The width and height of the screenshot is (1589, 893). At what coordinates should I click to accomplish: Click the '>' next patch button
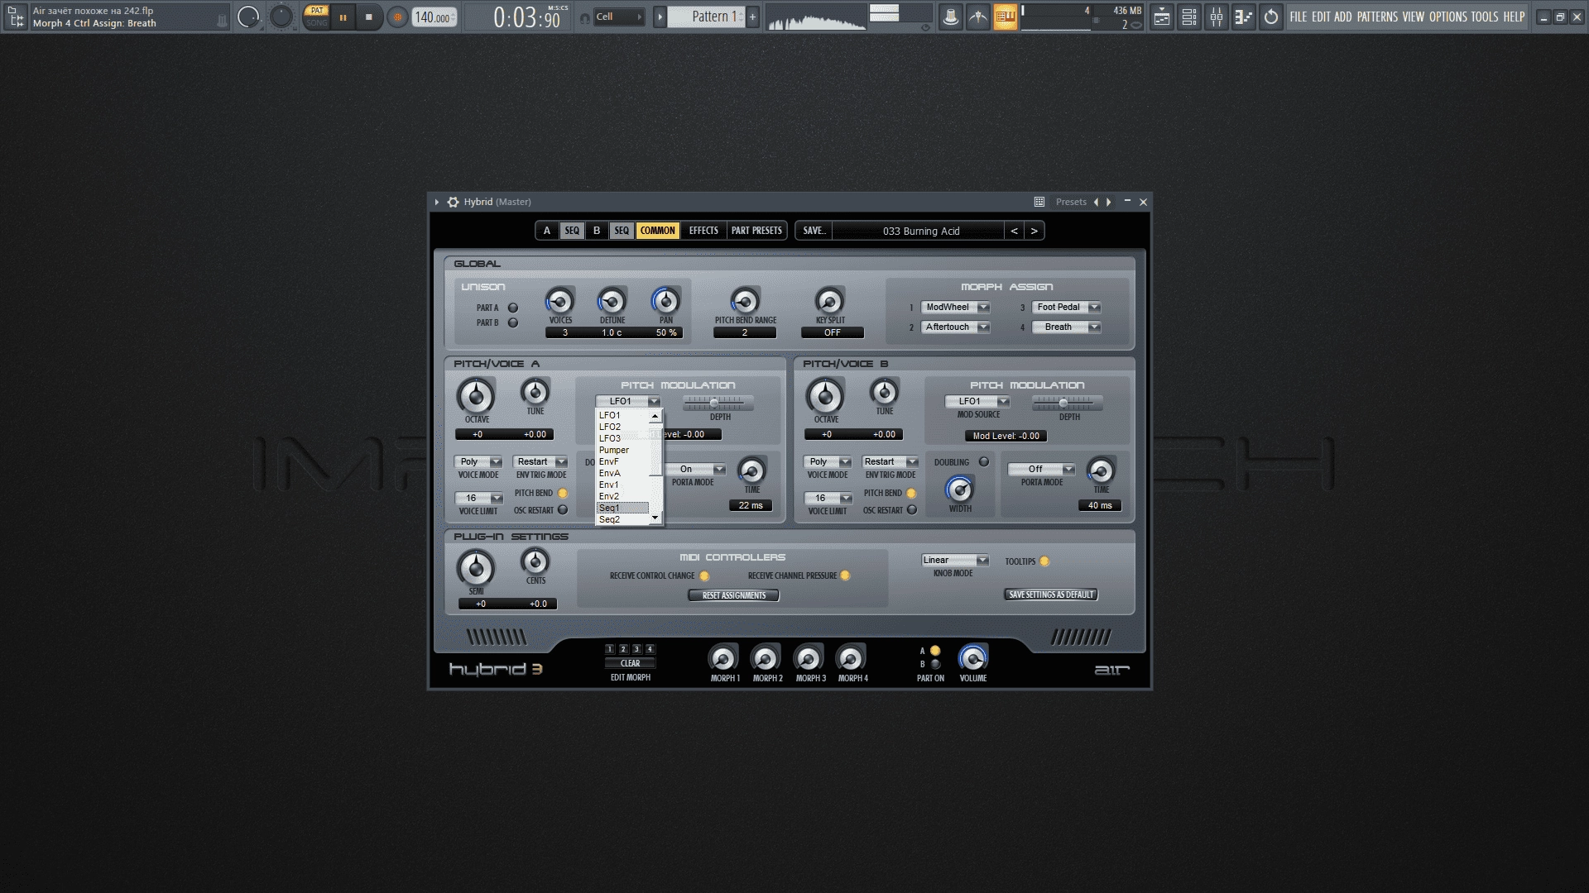click(x=1034, y=231)
